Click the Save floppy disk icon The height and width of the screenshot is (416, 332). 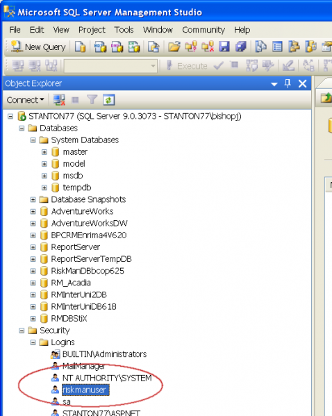point(224,47)
